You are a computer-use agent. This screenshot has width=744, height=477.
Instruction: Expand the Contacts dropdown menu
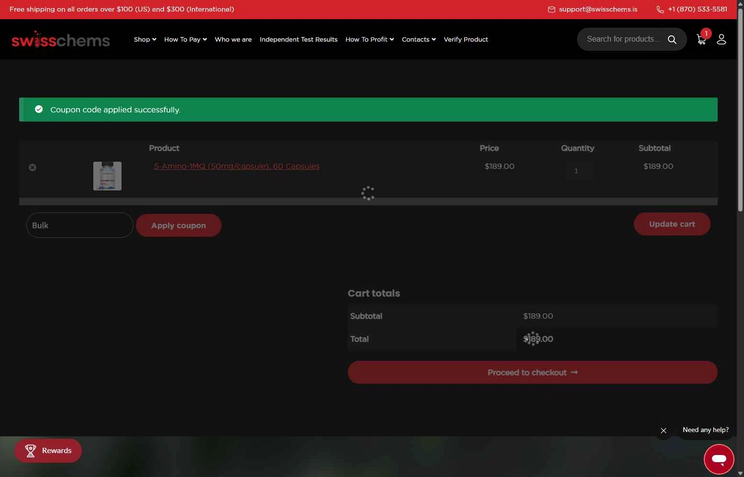click(x=419, y=40)
